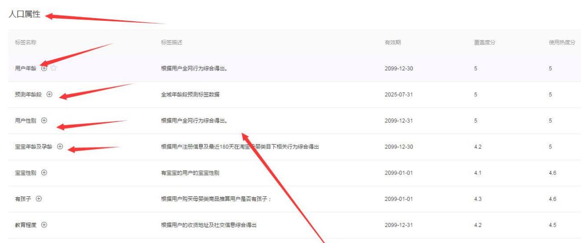Click the 标签描述 column header
Screen dimensions: 581x243
172,43
